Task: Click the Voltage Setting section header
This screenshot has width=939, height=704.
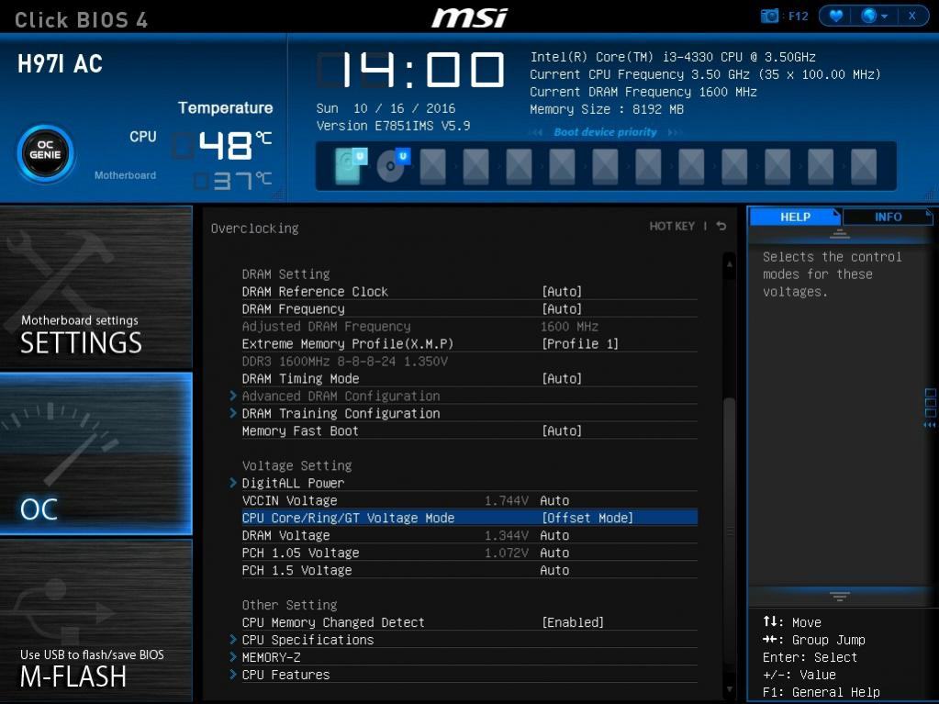Action: (x=297, y=465)
